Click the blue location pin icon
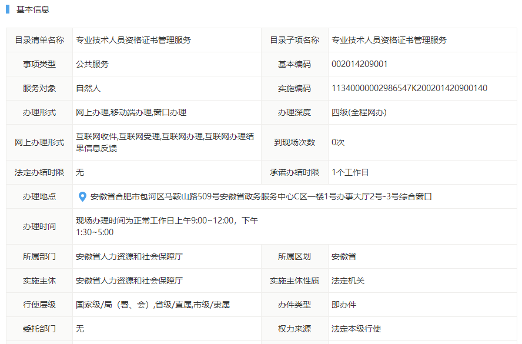Image resolution: width=522 pixels, height=344 pixels. coord(82,196)
